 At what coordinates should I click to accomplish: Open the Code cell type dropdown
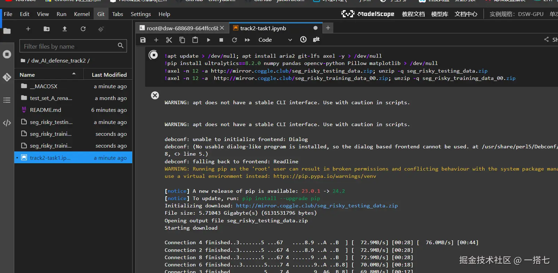[x=275, y=40]
